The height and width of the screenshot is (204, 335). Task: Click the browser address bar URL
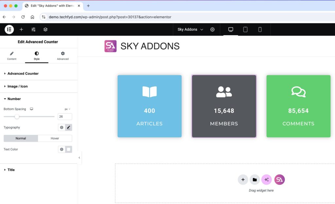[x=110, y=17]
